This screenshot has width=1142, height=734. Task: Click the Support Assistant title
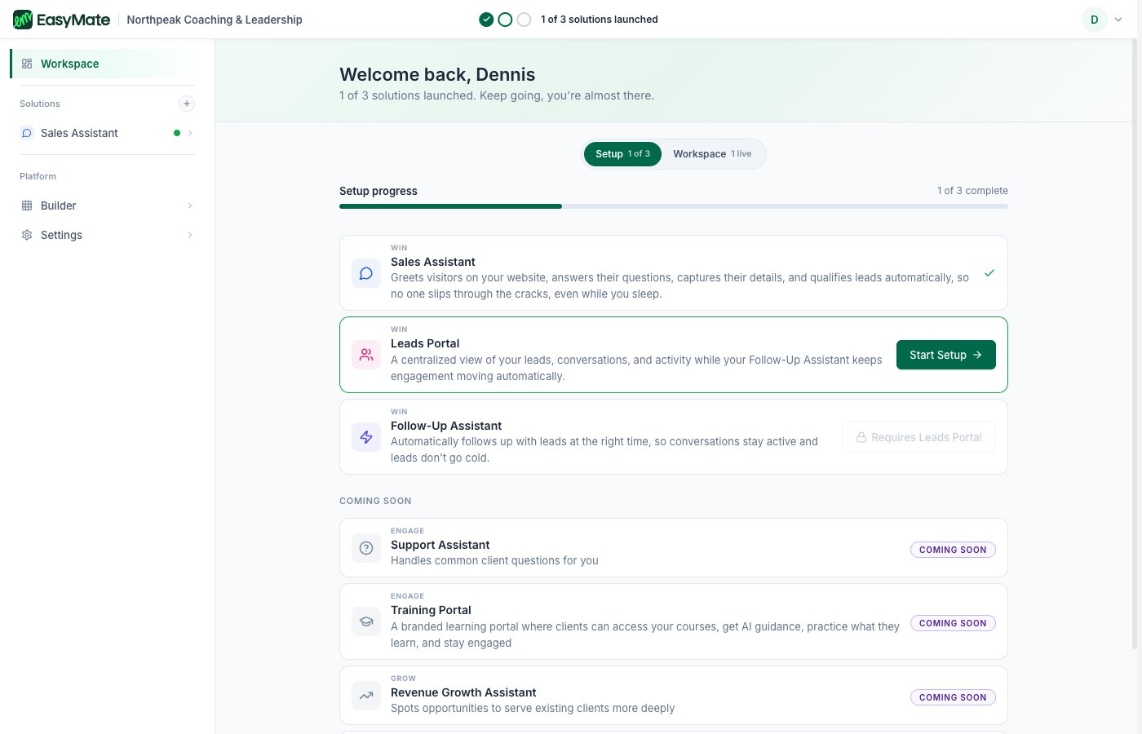coord(440,545)
